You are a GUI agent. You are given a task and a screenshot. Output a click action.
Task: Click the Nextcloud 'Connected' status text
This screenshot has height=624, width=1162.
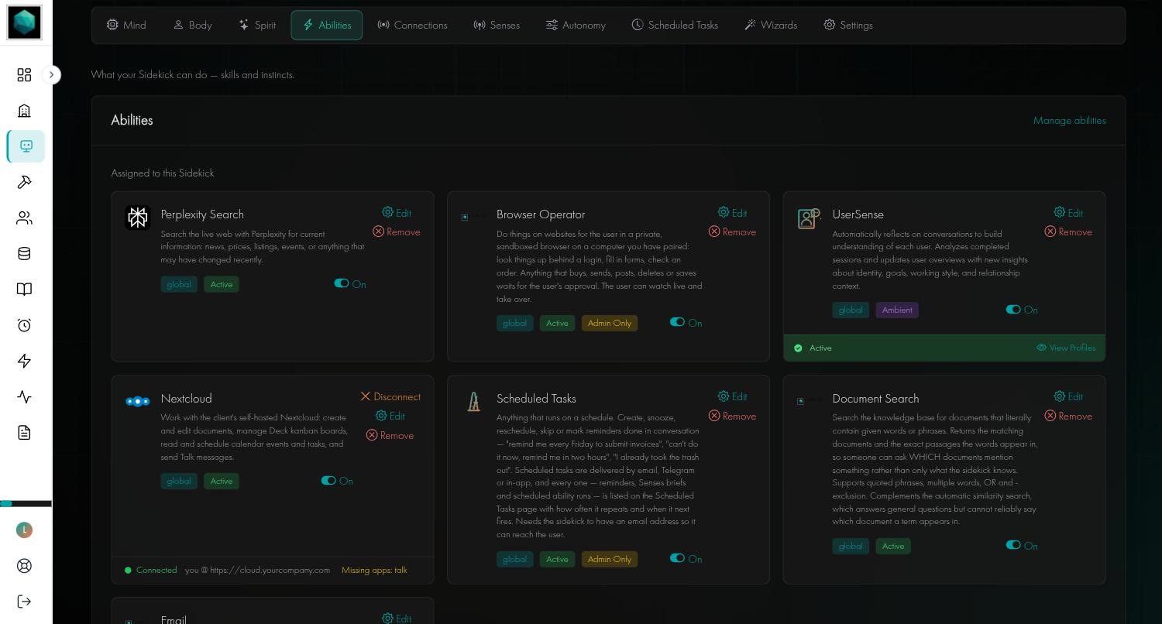156,570
